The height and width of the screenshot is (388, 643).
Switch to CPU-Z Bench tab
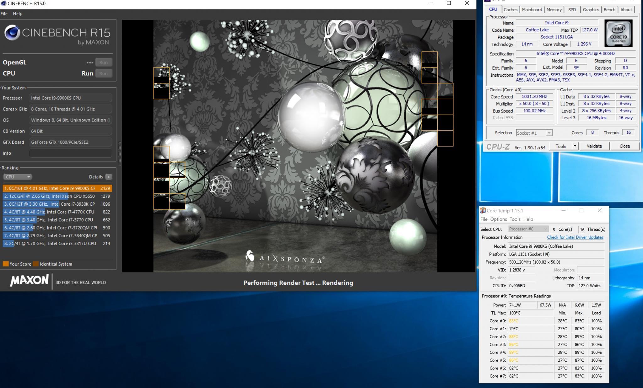[x=609, y=10]
